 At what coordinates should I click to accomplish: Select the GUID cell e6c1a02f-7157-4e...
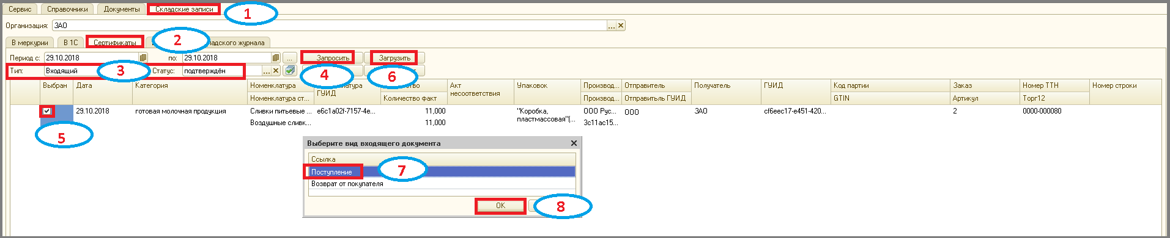347,111
